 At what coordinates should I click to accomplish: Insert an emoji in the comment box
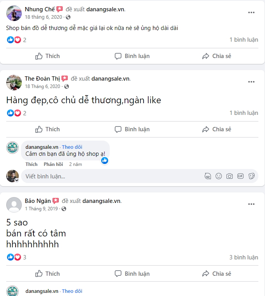(219, 176)
